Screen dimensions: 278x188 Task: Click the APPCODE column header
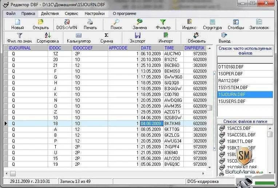coord(124,48)
